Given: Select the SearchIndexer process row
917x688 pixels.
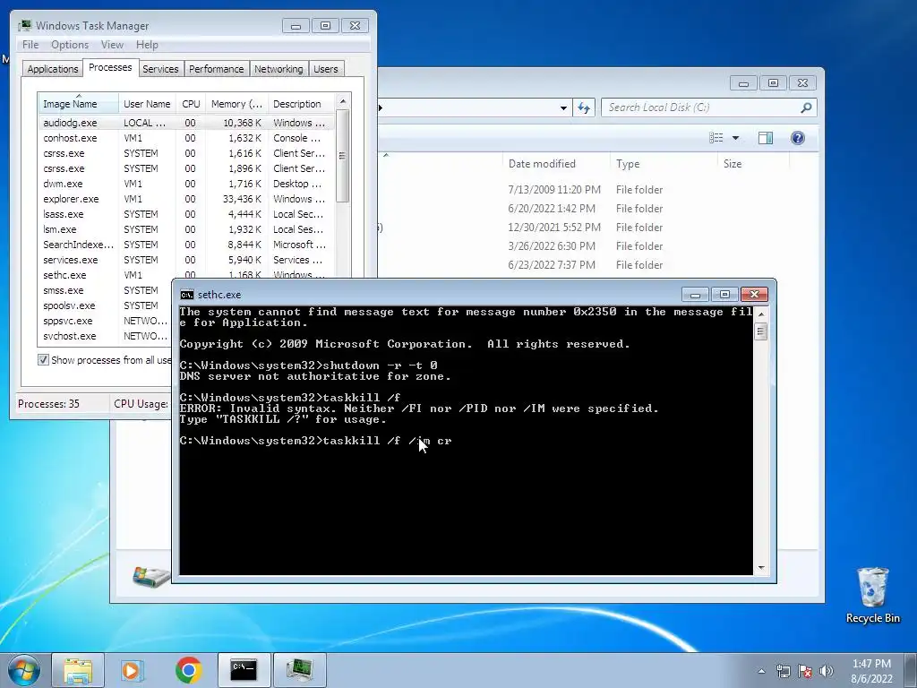Looking at the screenshot, I should (186, 245).
